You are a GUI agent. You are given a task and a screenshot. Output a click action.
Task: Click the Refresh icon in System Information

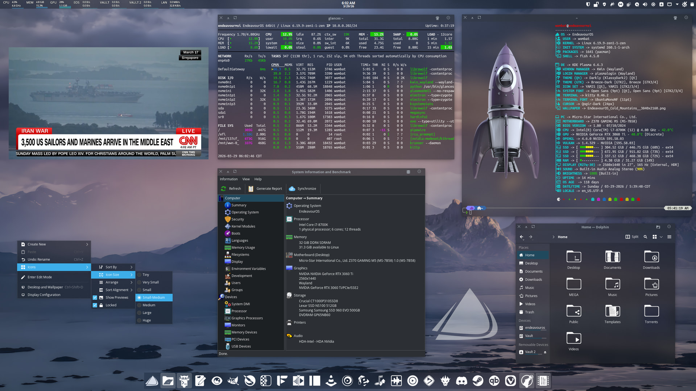(x=224, y=189)
